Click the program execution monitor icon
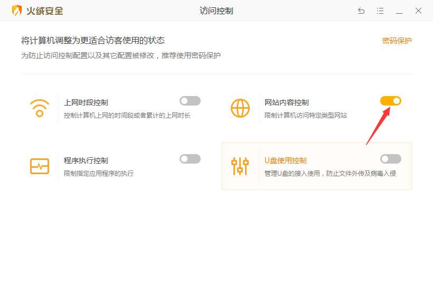Viewport: 433px width, 285px height. tap(40, 166)
